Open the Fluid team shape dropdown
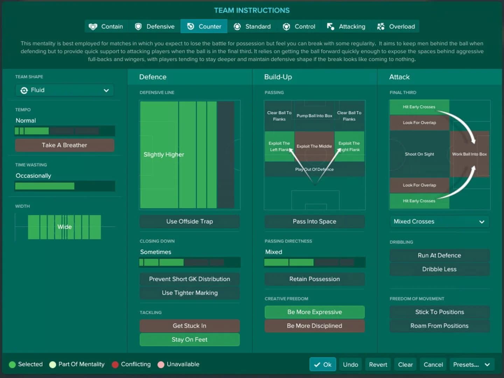 point(64,90)
